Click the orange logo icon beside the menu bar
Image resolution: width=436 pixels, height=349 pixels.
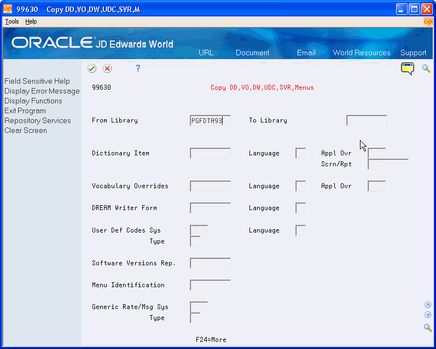tap(428, 22)
